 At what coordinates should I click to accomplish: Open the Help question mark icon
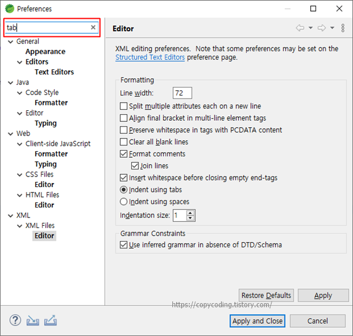pos(15,320)
